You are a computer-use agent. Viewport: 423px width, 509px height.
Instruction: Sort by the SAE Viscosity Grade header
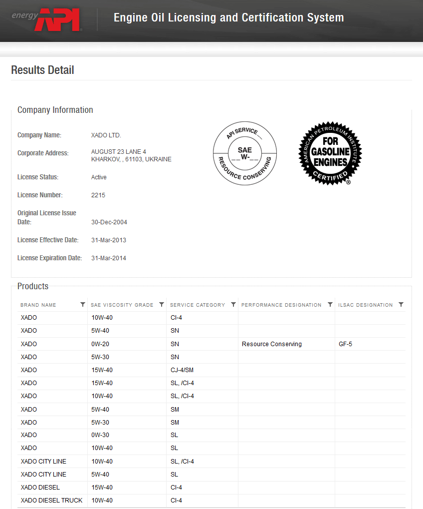click(122, 305)
